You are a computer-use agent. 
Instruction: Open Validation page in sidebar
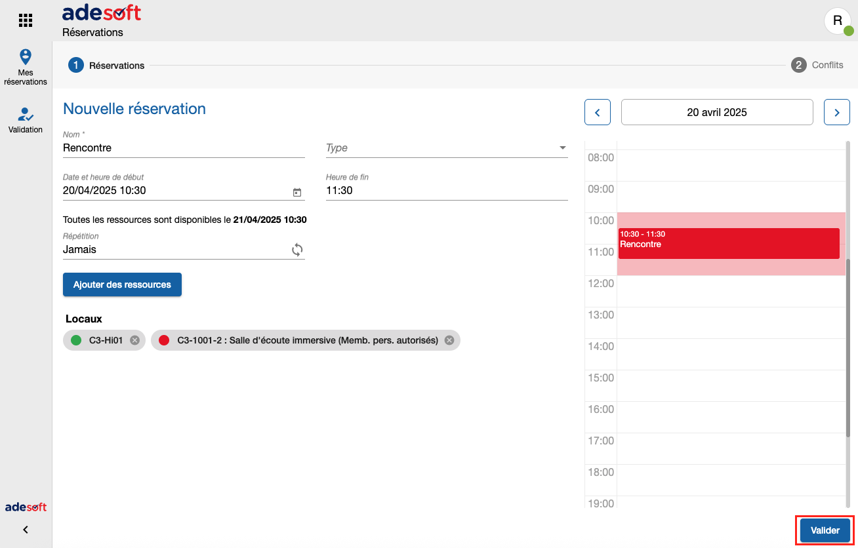26,120
